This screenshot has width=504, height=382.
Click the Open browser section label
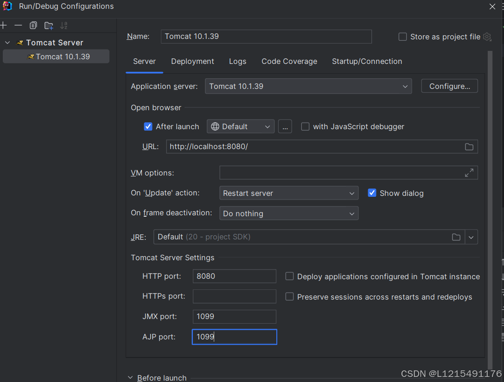tap(156, 107)
